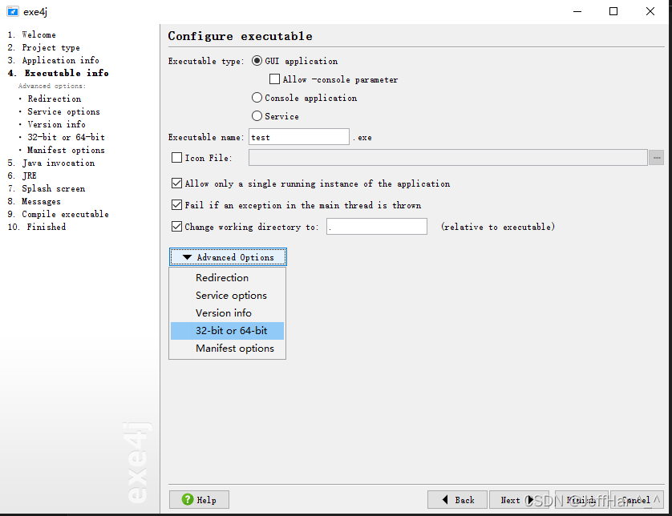Choose Manifest options from Advanced Options menu

(227, 348)
